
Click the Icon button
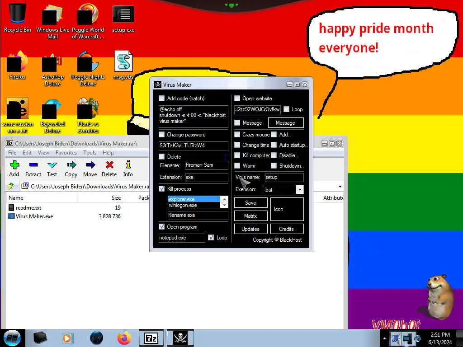(287, 209)
